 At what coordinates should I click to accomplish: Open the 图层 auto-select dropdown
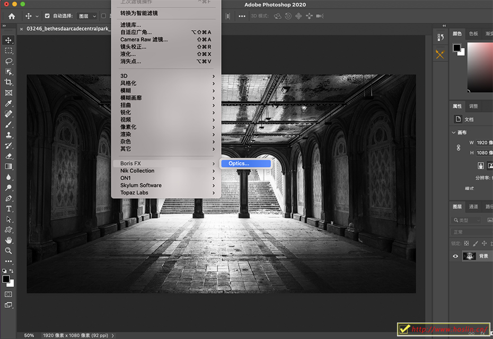tap(87, 16)
